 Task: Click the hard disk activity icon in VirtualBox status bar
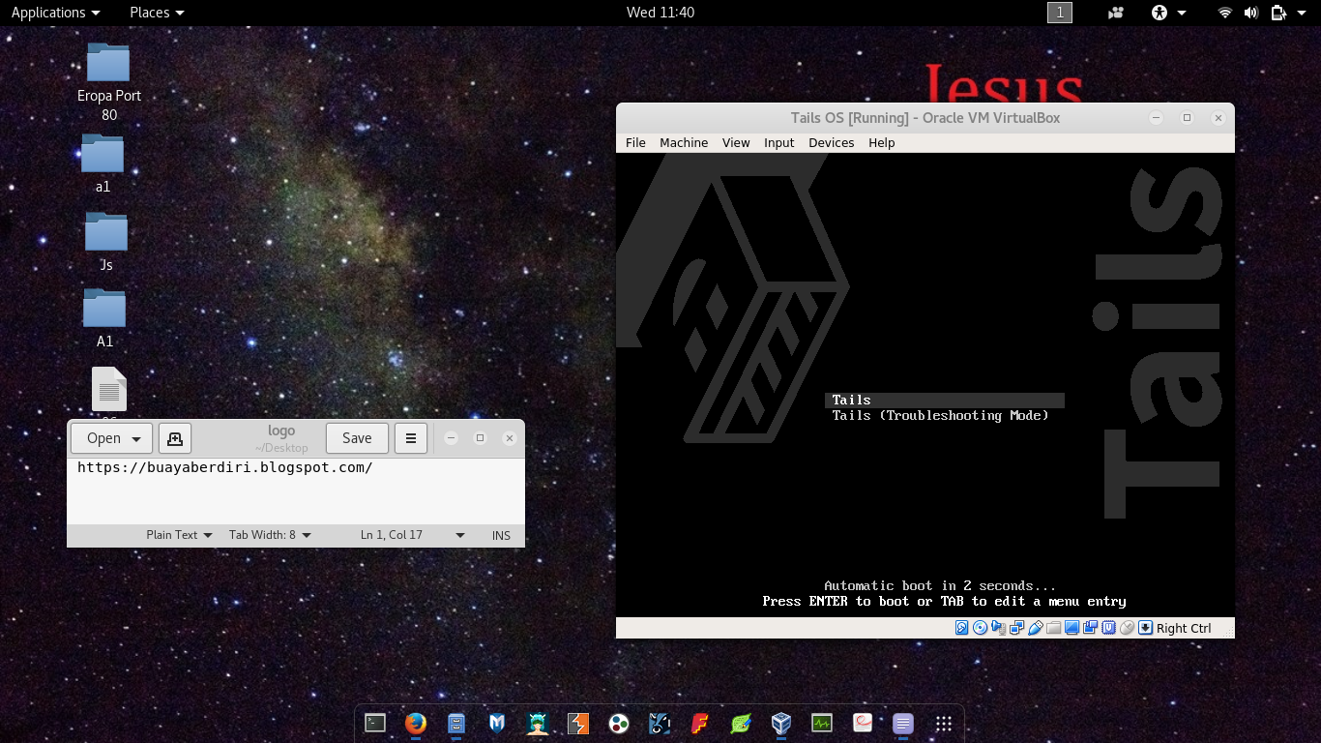pyautogui.click(x=960, y=628)
